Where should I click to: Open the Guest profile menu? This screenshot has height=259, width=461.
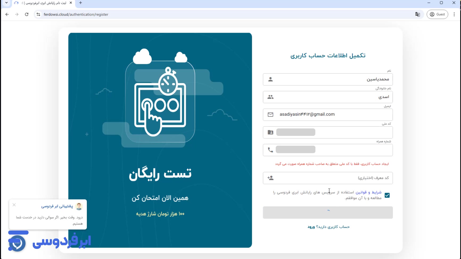coord(437,14)
